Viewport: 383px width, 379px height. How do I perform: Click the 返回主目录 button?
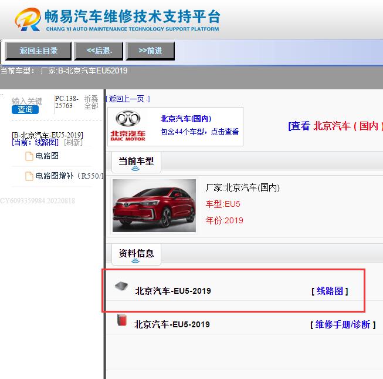coord(38,51)
